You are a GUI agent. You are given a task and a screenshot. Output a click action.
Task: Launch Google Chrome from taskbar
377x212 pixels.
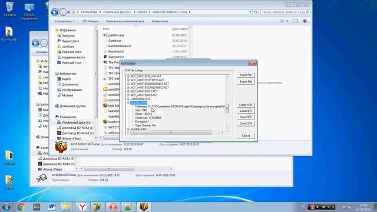click(x=21, y=207)
